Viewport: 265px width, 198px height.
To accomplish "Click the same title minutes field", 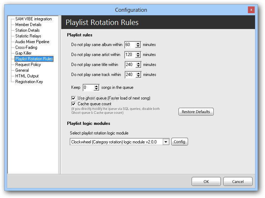I will coord(130,65).
